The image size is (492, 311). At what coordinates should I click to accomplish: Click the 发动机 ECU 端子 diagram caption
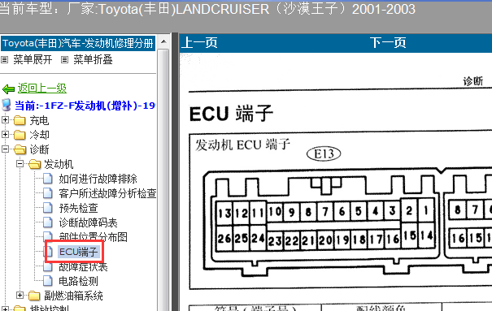(242, 145)
